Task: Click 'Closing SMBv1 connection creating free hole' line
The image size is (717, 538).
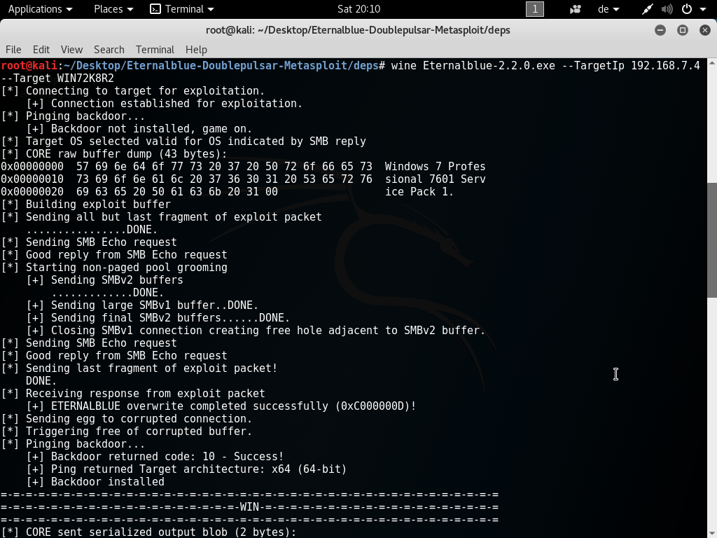Action: (x=256, y=331)
